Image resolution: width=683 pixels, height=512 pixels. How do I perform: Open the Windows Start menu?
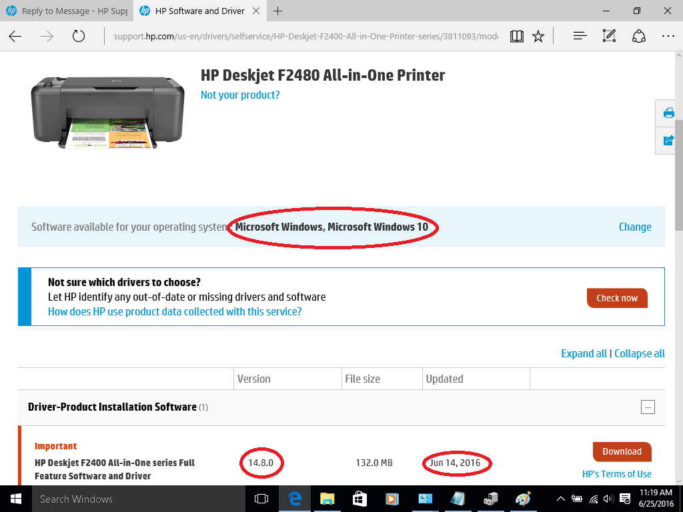[16, 499]
